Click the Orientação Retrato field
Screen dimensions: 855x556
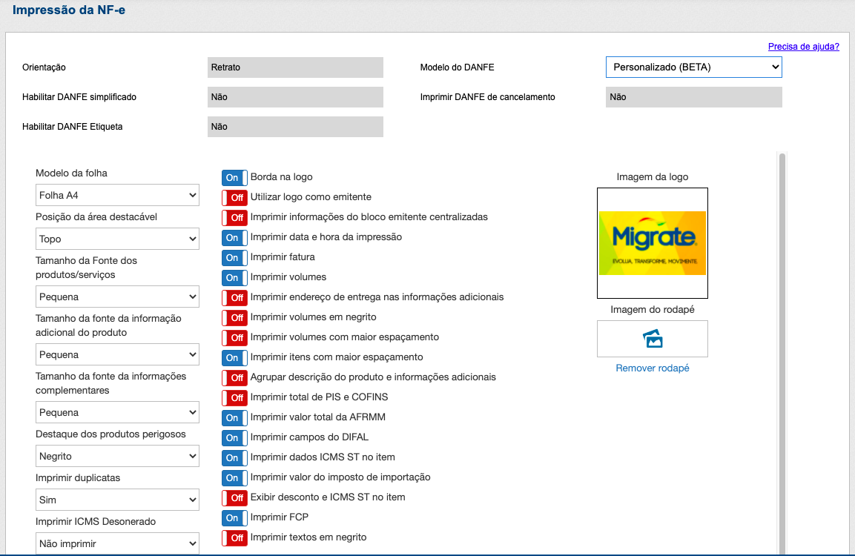click(x=295, y=67)
